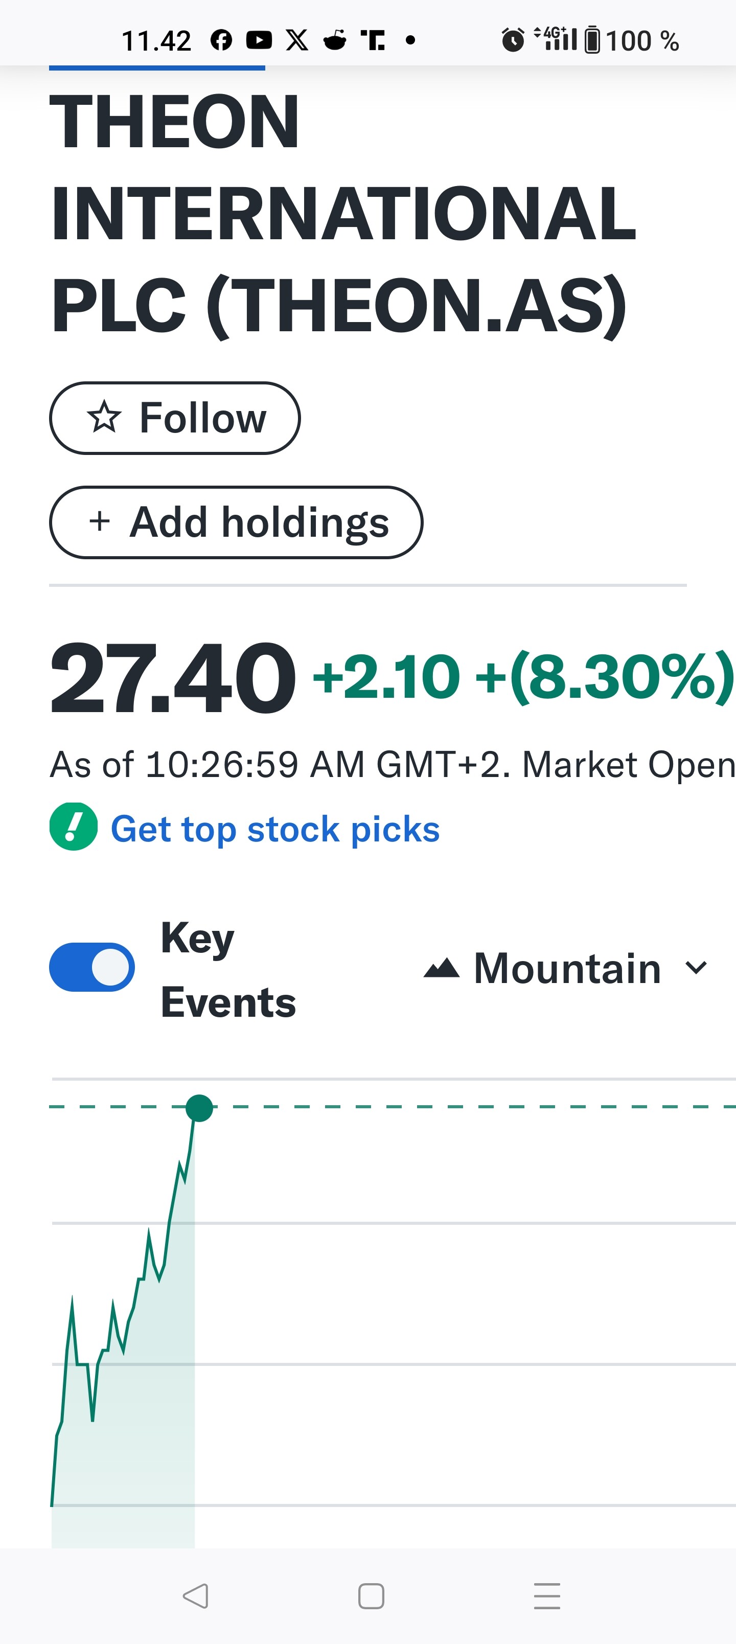The image size is (736, 1644).
Task: Click the green stock picks badge icon
Action: (x=74, y=827)
